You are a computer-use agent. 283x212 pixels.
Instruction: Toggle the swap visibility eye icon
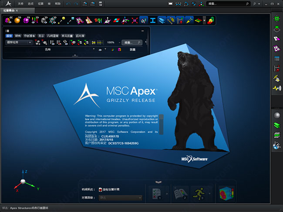[65, 43]
